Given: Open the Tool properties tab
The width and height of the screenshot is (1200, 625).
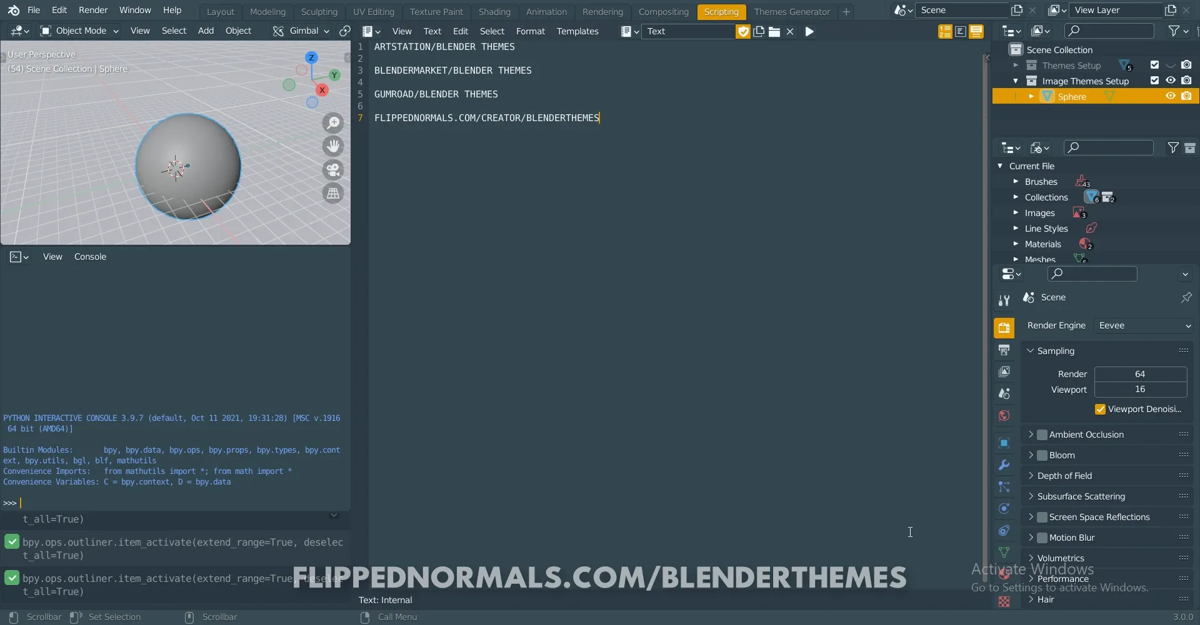Looking at the screenshot, I should pos(1004,300).
